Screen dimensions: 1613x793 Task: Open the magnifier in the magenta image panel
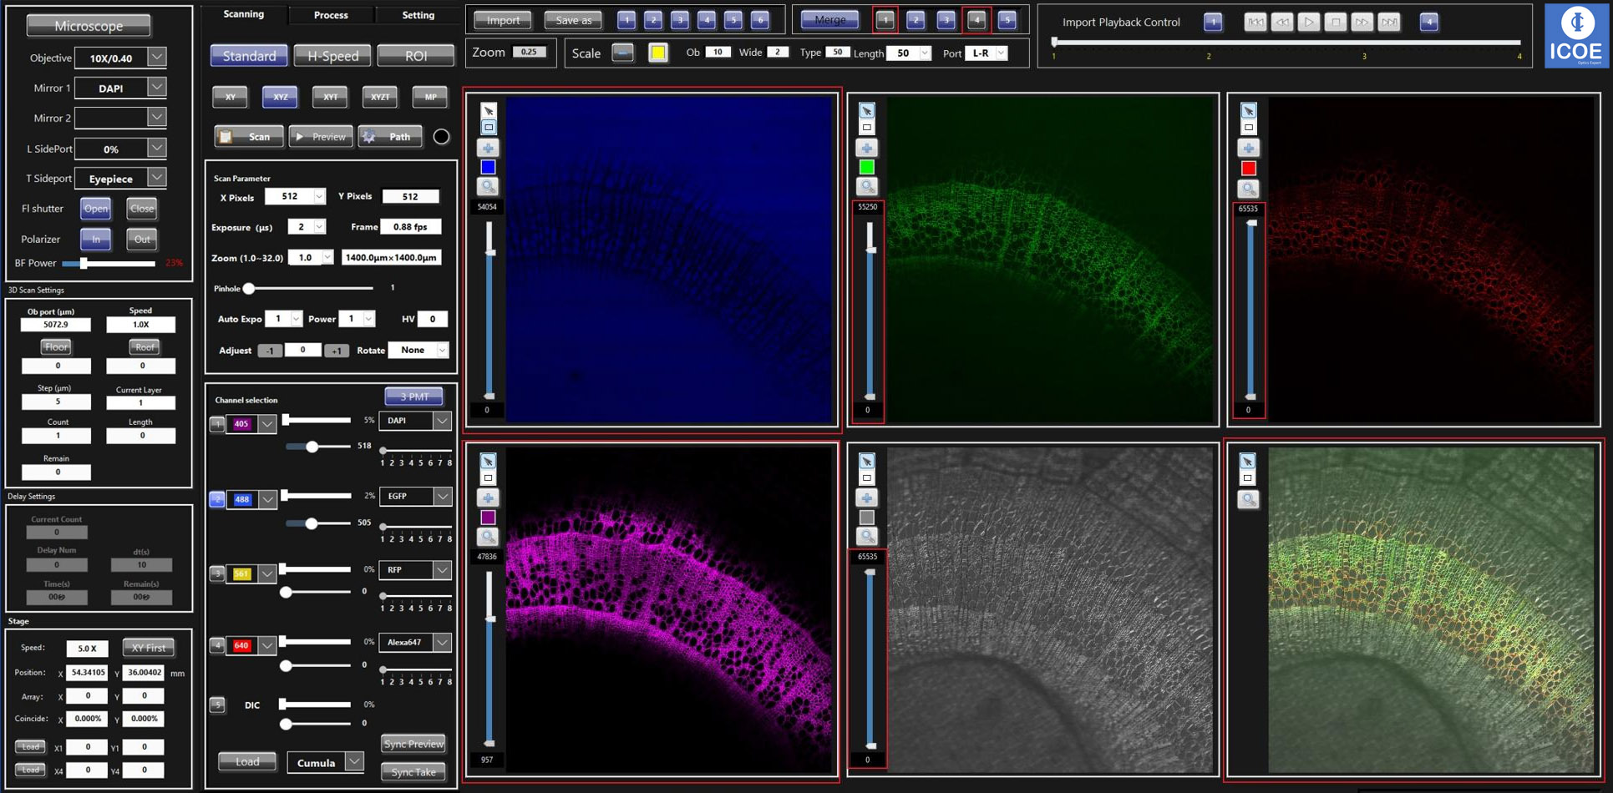pyautogui.click(x=489, y=537)
